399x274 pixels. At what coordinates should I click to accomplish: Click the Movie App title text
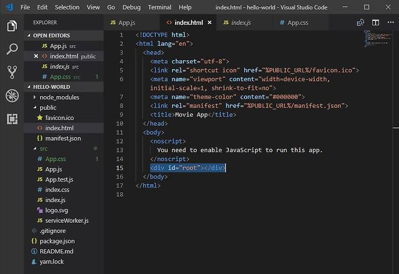coord(191,114)
